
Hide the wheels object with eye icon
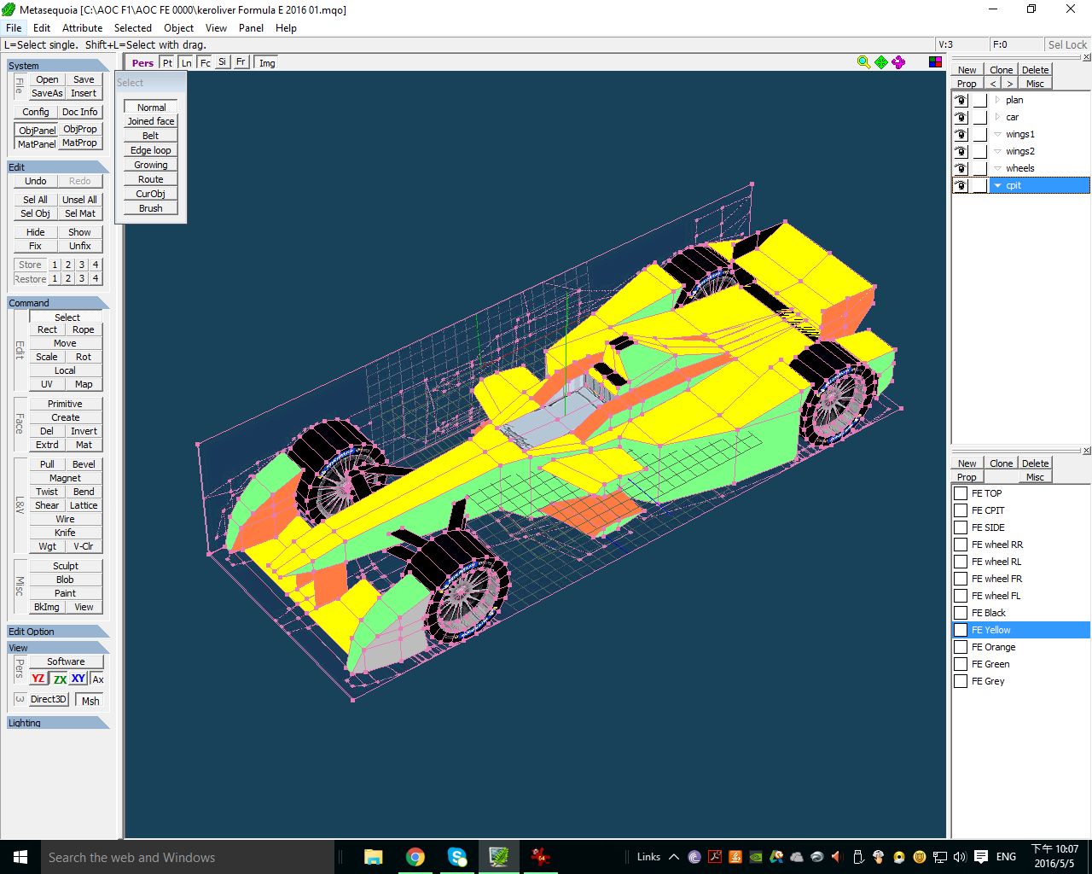click(961, 168)
